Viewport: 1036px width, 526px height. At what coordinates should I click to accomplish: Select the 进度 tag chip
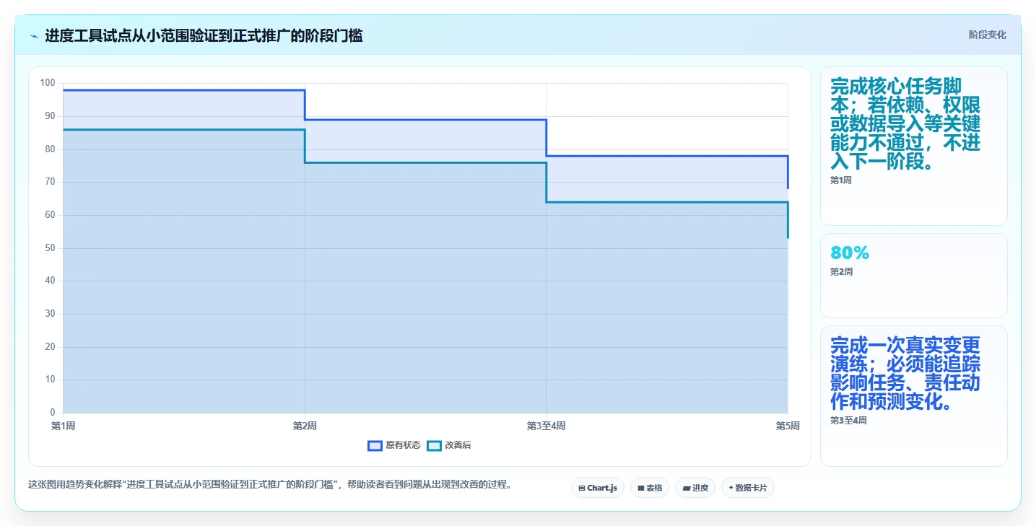pos(695,488)
